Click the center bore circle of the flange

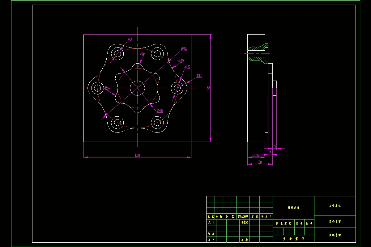coord(137,88)
